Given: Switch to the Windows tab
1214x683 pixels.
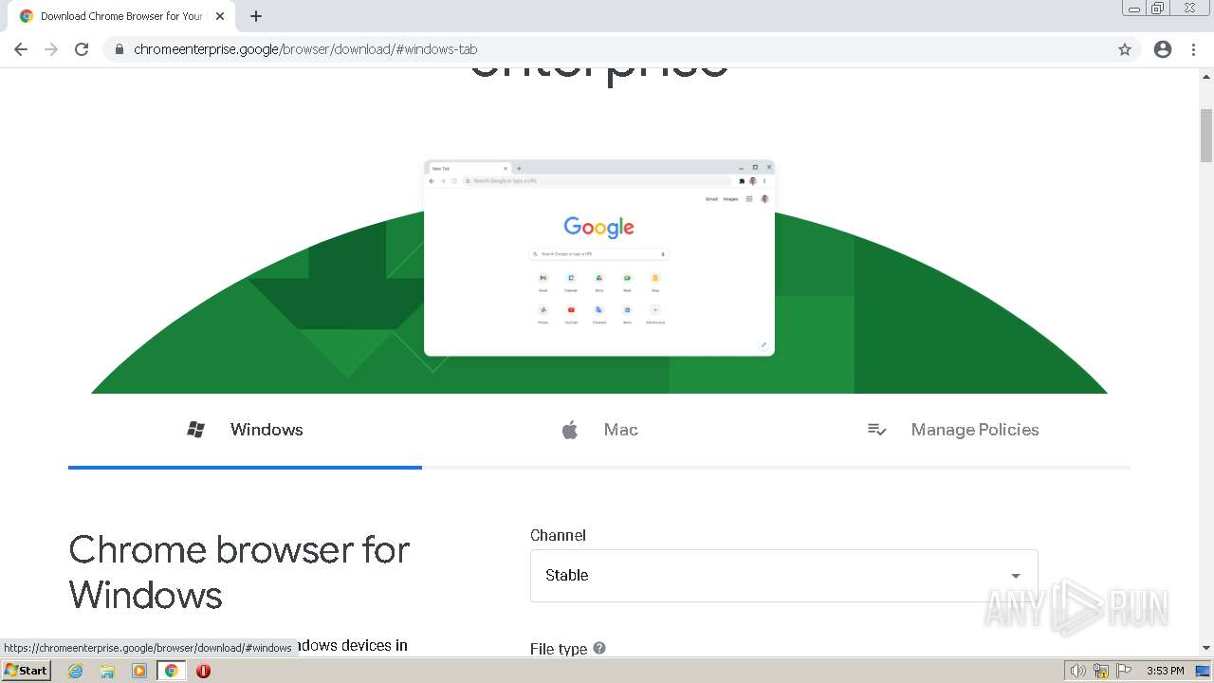Looking at the screenshot, I should (245, 430).
